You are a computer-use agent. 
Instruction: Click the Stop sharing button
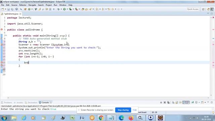click(123, 110)
